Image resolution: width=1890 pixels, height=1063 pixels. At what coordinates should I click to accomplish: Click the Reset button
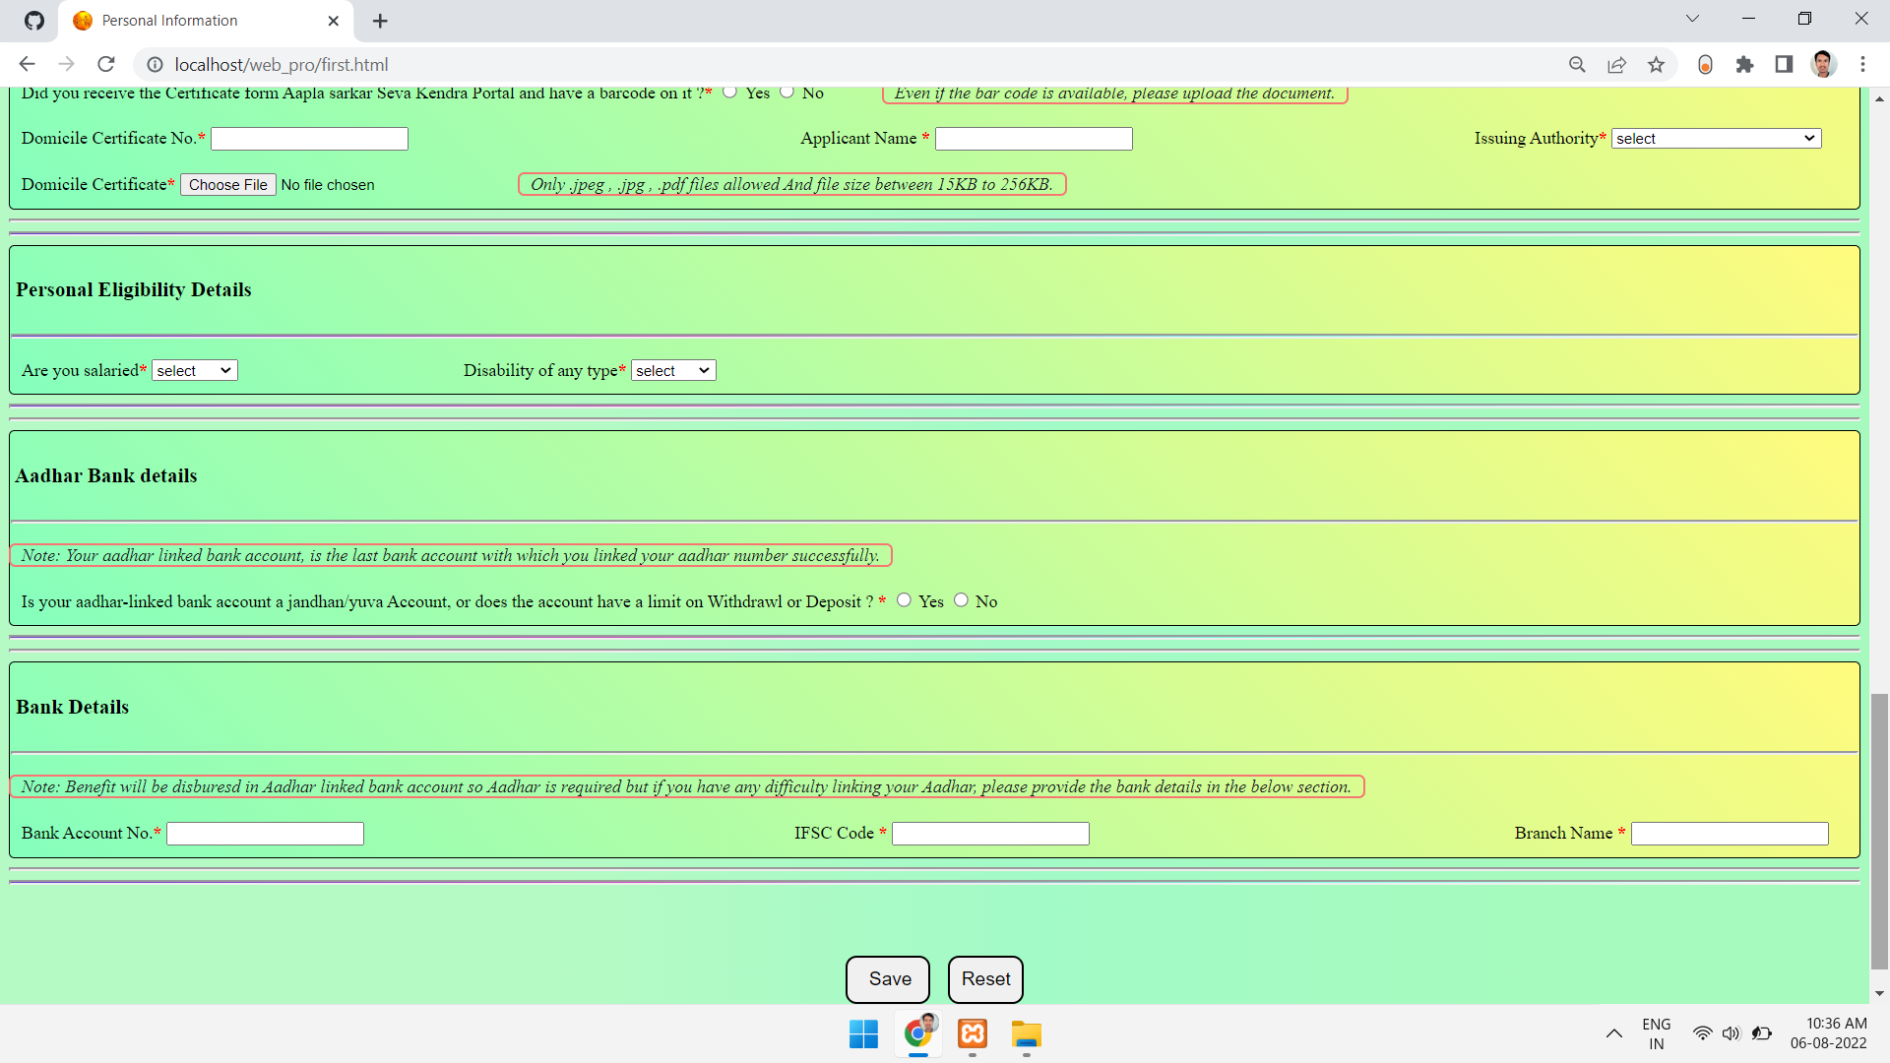pyautogui.click(x=985, y=979)
